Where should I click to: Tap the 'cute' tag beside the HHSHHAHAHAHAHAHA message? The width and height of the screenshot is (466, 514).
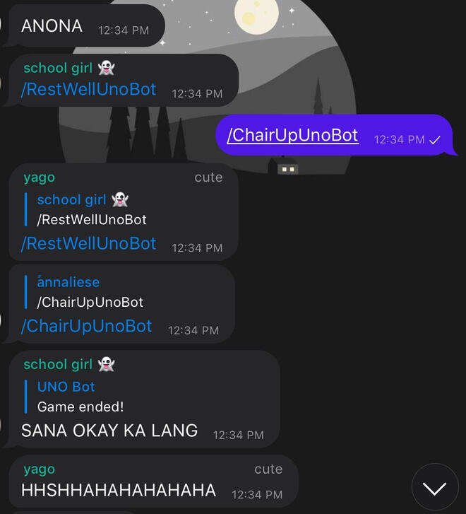click(x=268, y=469)
